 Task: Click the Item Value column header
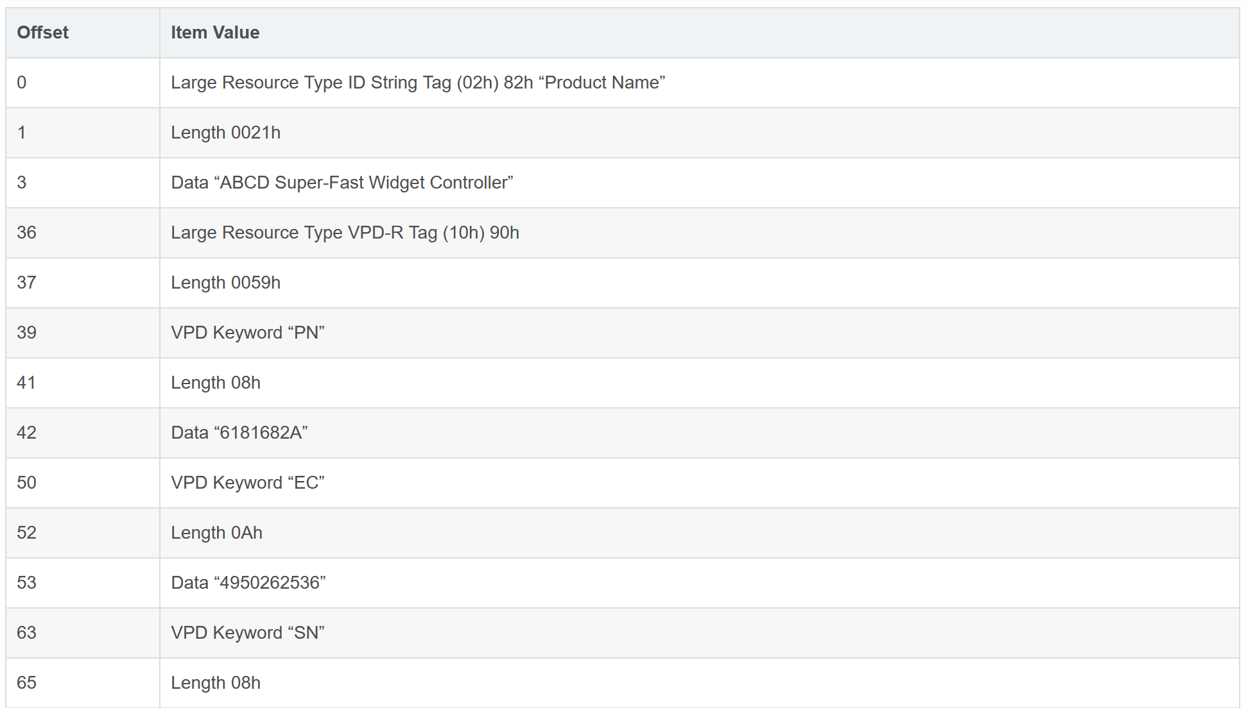[215, 33]
